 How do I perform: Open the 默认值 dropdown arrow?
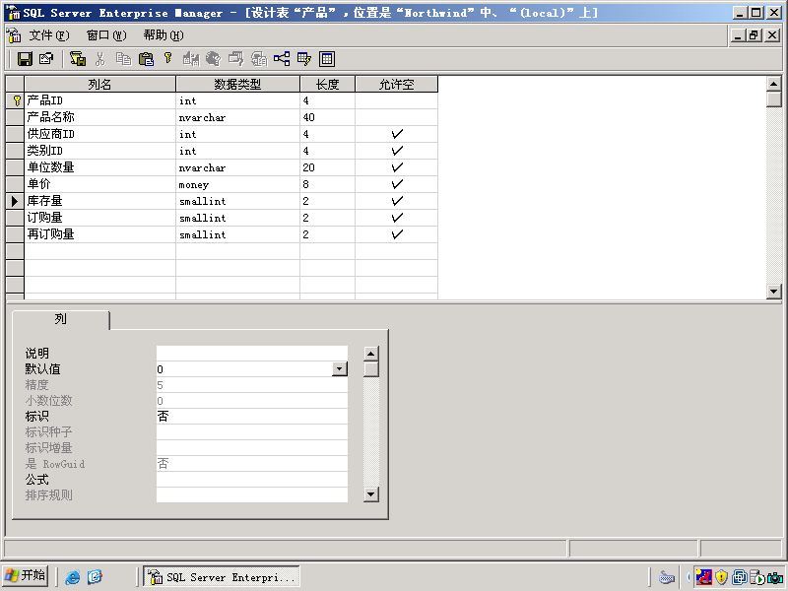click(x=339, y=368)
